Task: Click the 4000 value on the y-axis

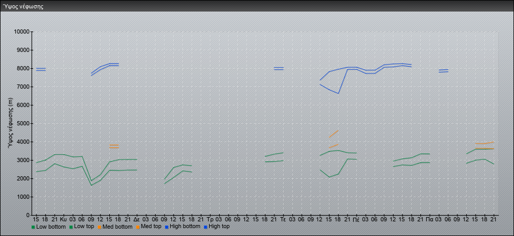Action: [x=23, y=142]
